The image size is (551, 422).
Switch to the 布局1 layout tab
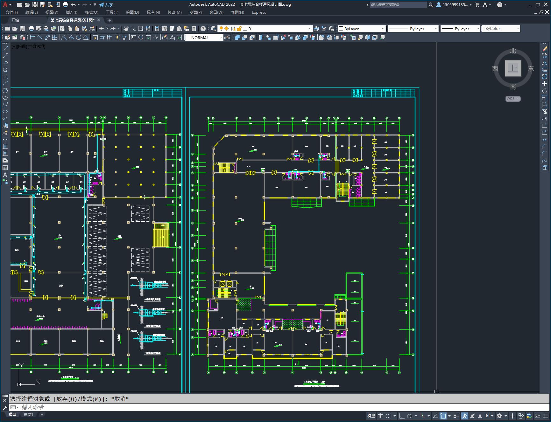click(28, 414)
